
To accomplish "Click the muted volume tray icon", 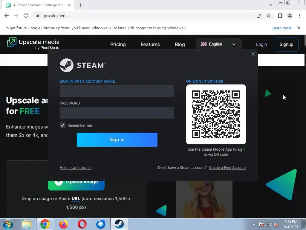I will coord(276,225).
